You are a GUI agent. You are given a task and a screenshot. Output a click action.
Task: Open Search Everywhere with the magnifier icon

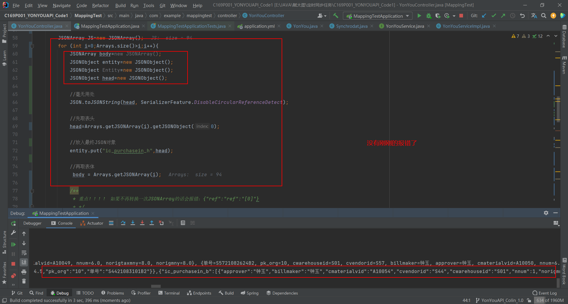[x=544, y=16]
